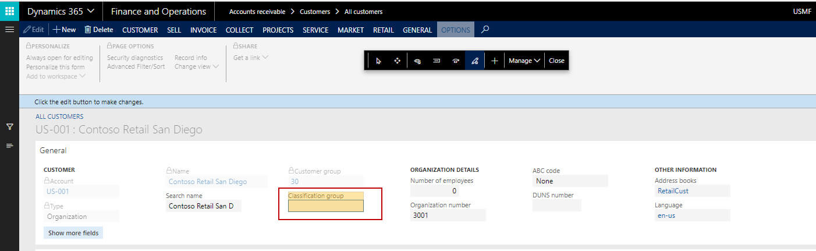This screenshot has width=816, height=251.
Task: Expand Change view dropdown
Action: [x=197, y=66]
